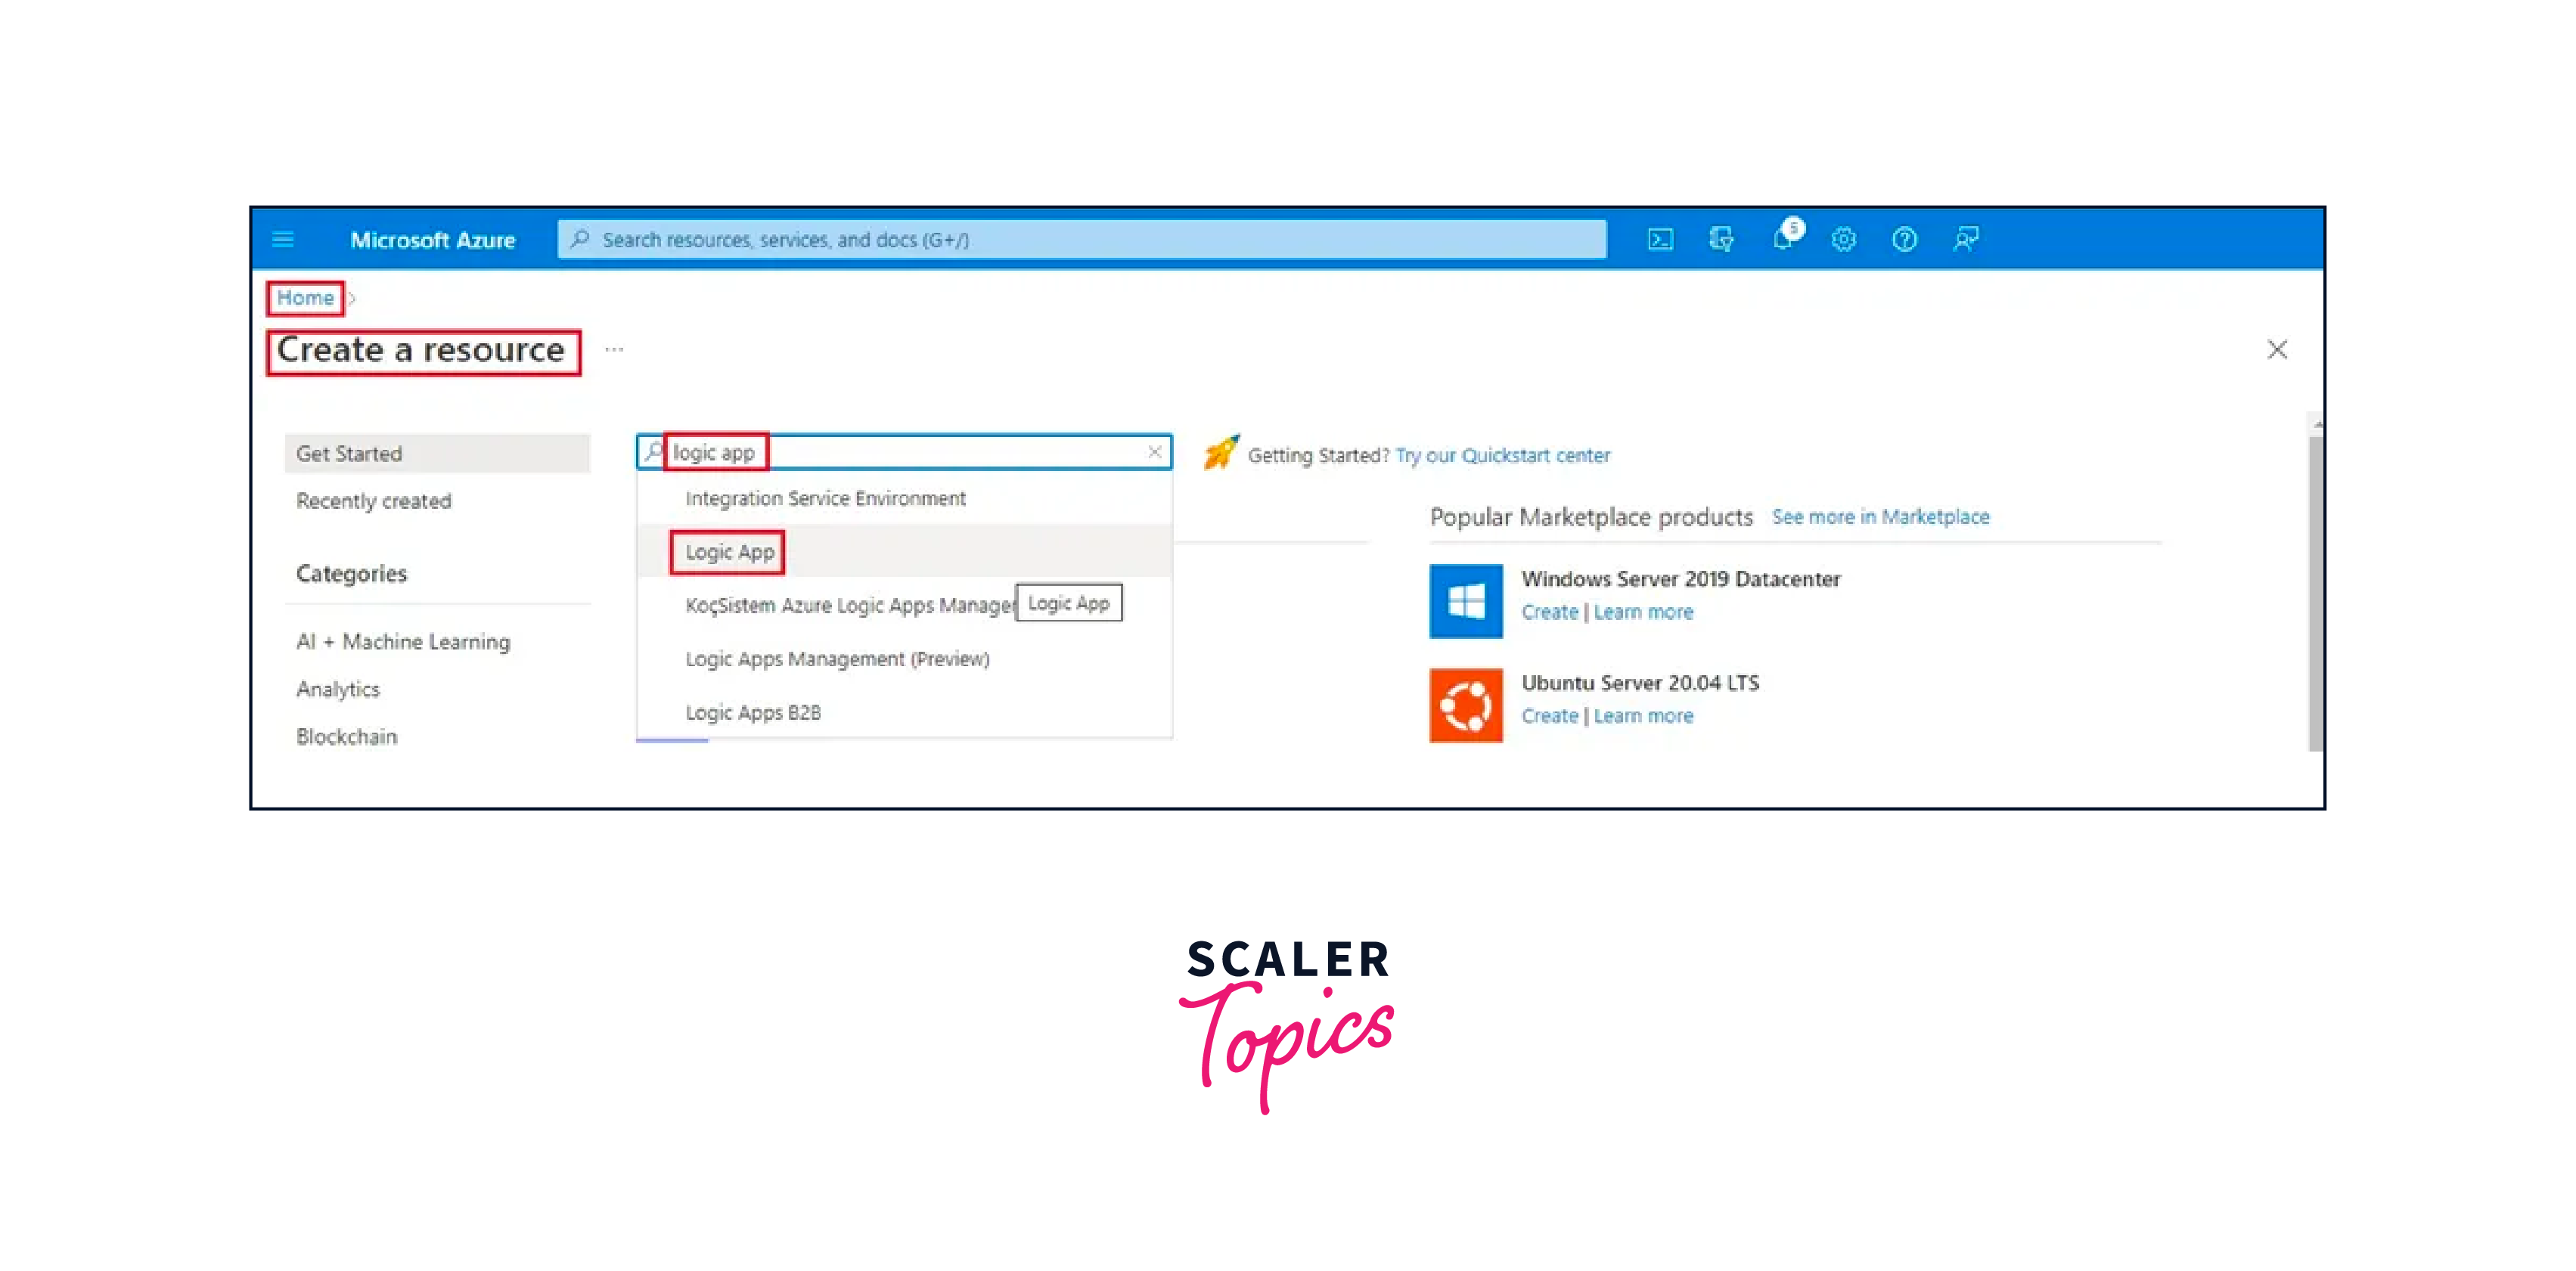Click the feedback smiley face icon
The image size is (2576, 1271).
pyautogui.click(x=1965, y=240)
